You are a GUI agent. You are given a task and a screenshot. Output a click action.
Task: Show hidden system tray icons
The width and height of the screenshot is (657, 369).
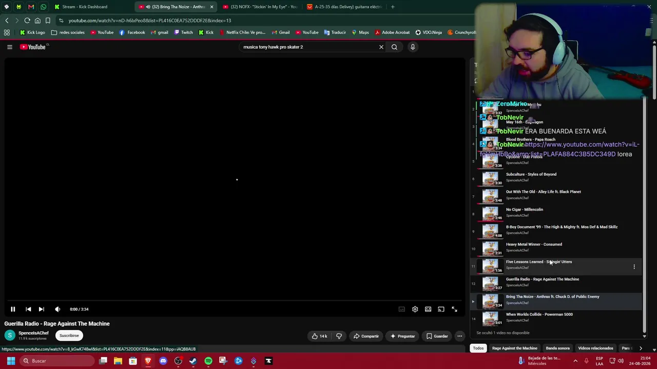click(x=575, y=361)
